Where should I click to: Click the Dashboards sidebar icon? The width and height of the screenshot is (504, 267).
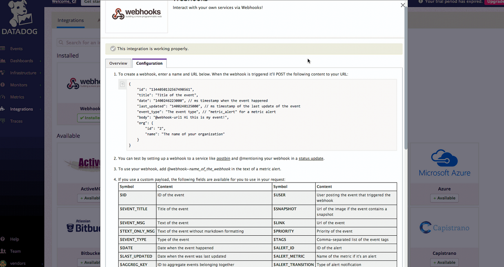point(3,61)
